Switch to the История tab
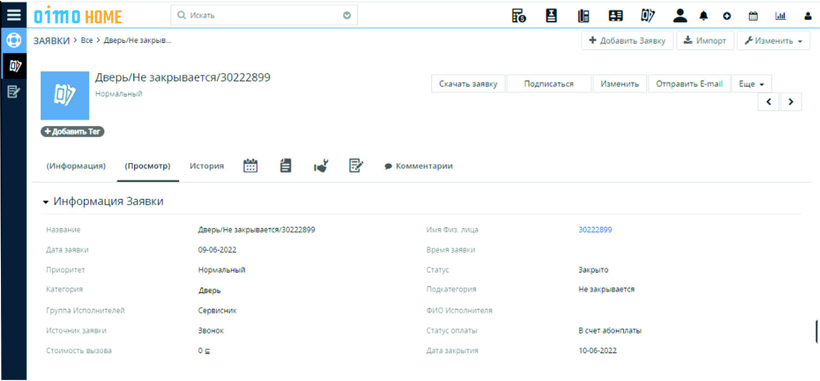The width and height of the screenshot is (820, 381). coord(206,166)
